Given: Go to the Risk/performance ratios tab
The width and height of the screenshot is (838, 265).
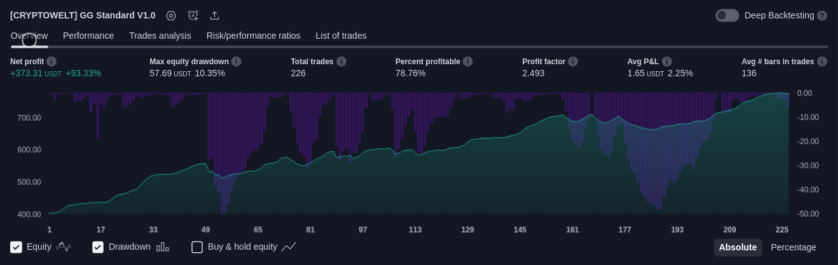Looking at the screenshot, I should 253,36.
